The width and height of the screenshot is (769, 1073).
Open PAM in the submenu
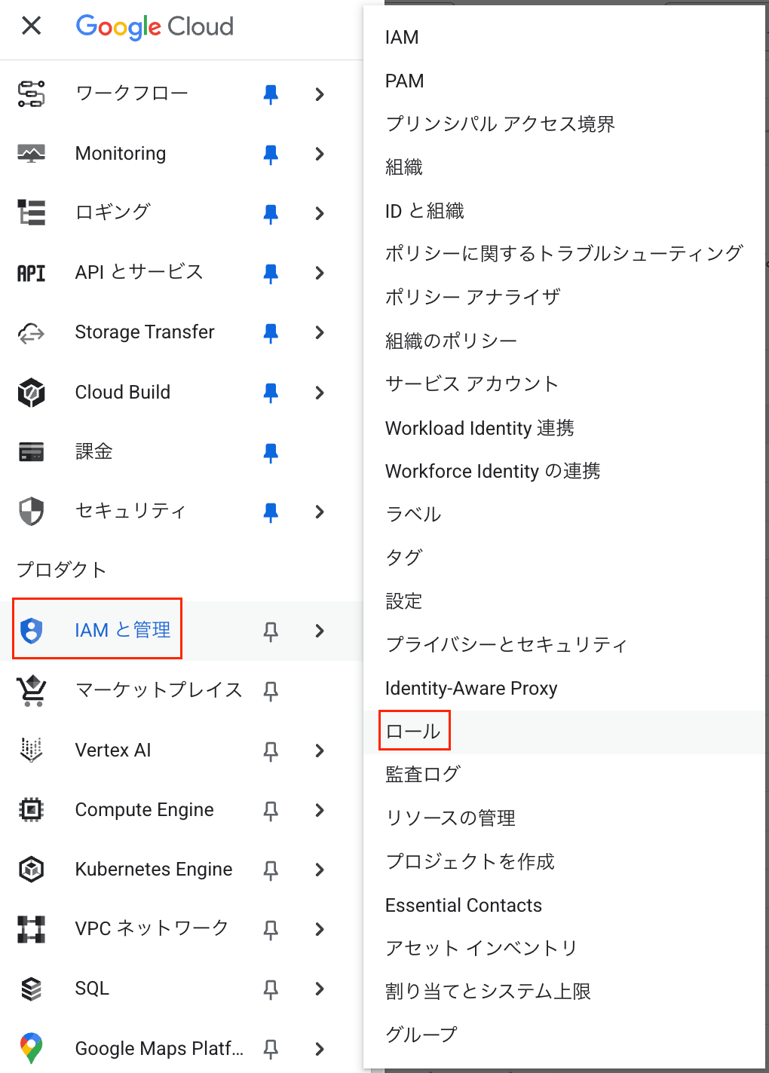click(405, 81)
